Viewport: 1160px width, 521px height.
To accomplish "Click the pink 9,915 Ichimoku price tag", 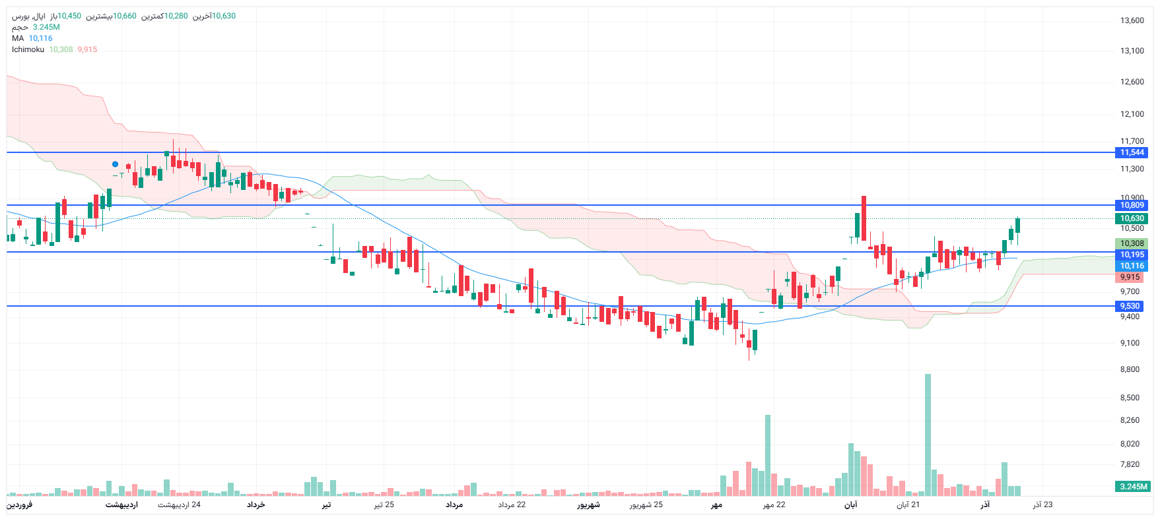I will [1130, 277].
